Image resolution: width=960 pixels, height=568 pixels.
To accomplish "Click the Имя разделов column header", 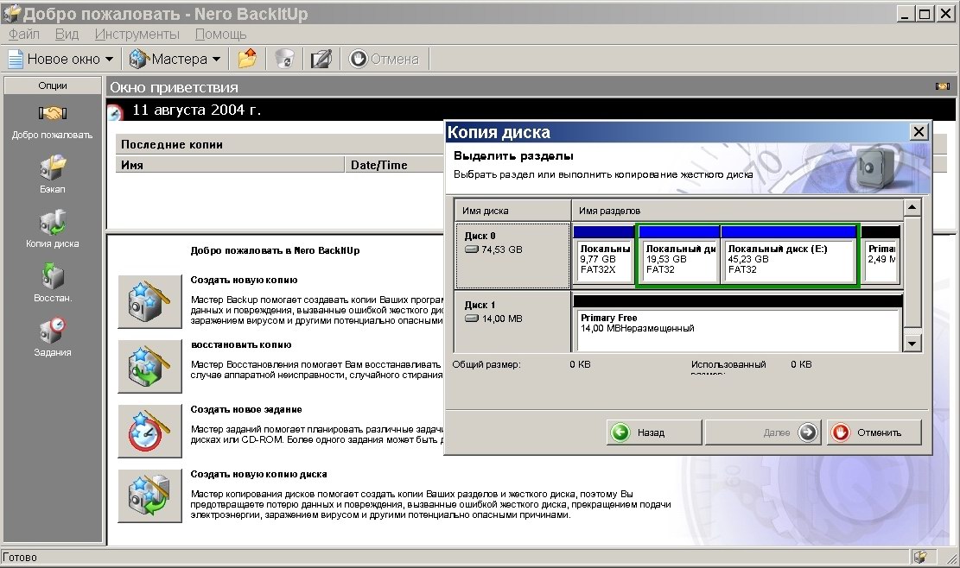I will pyautogui.click(x=737, y=211).
